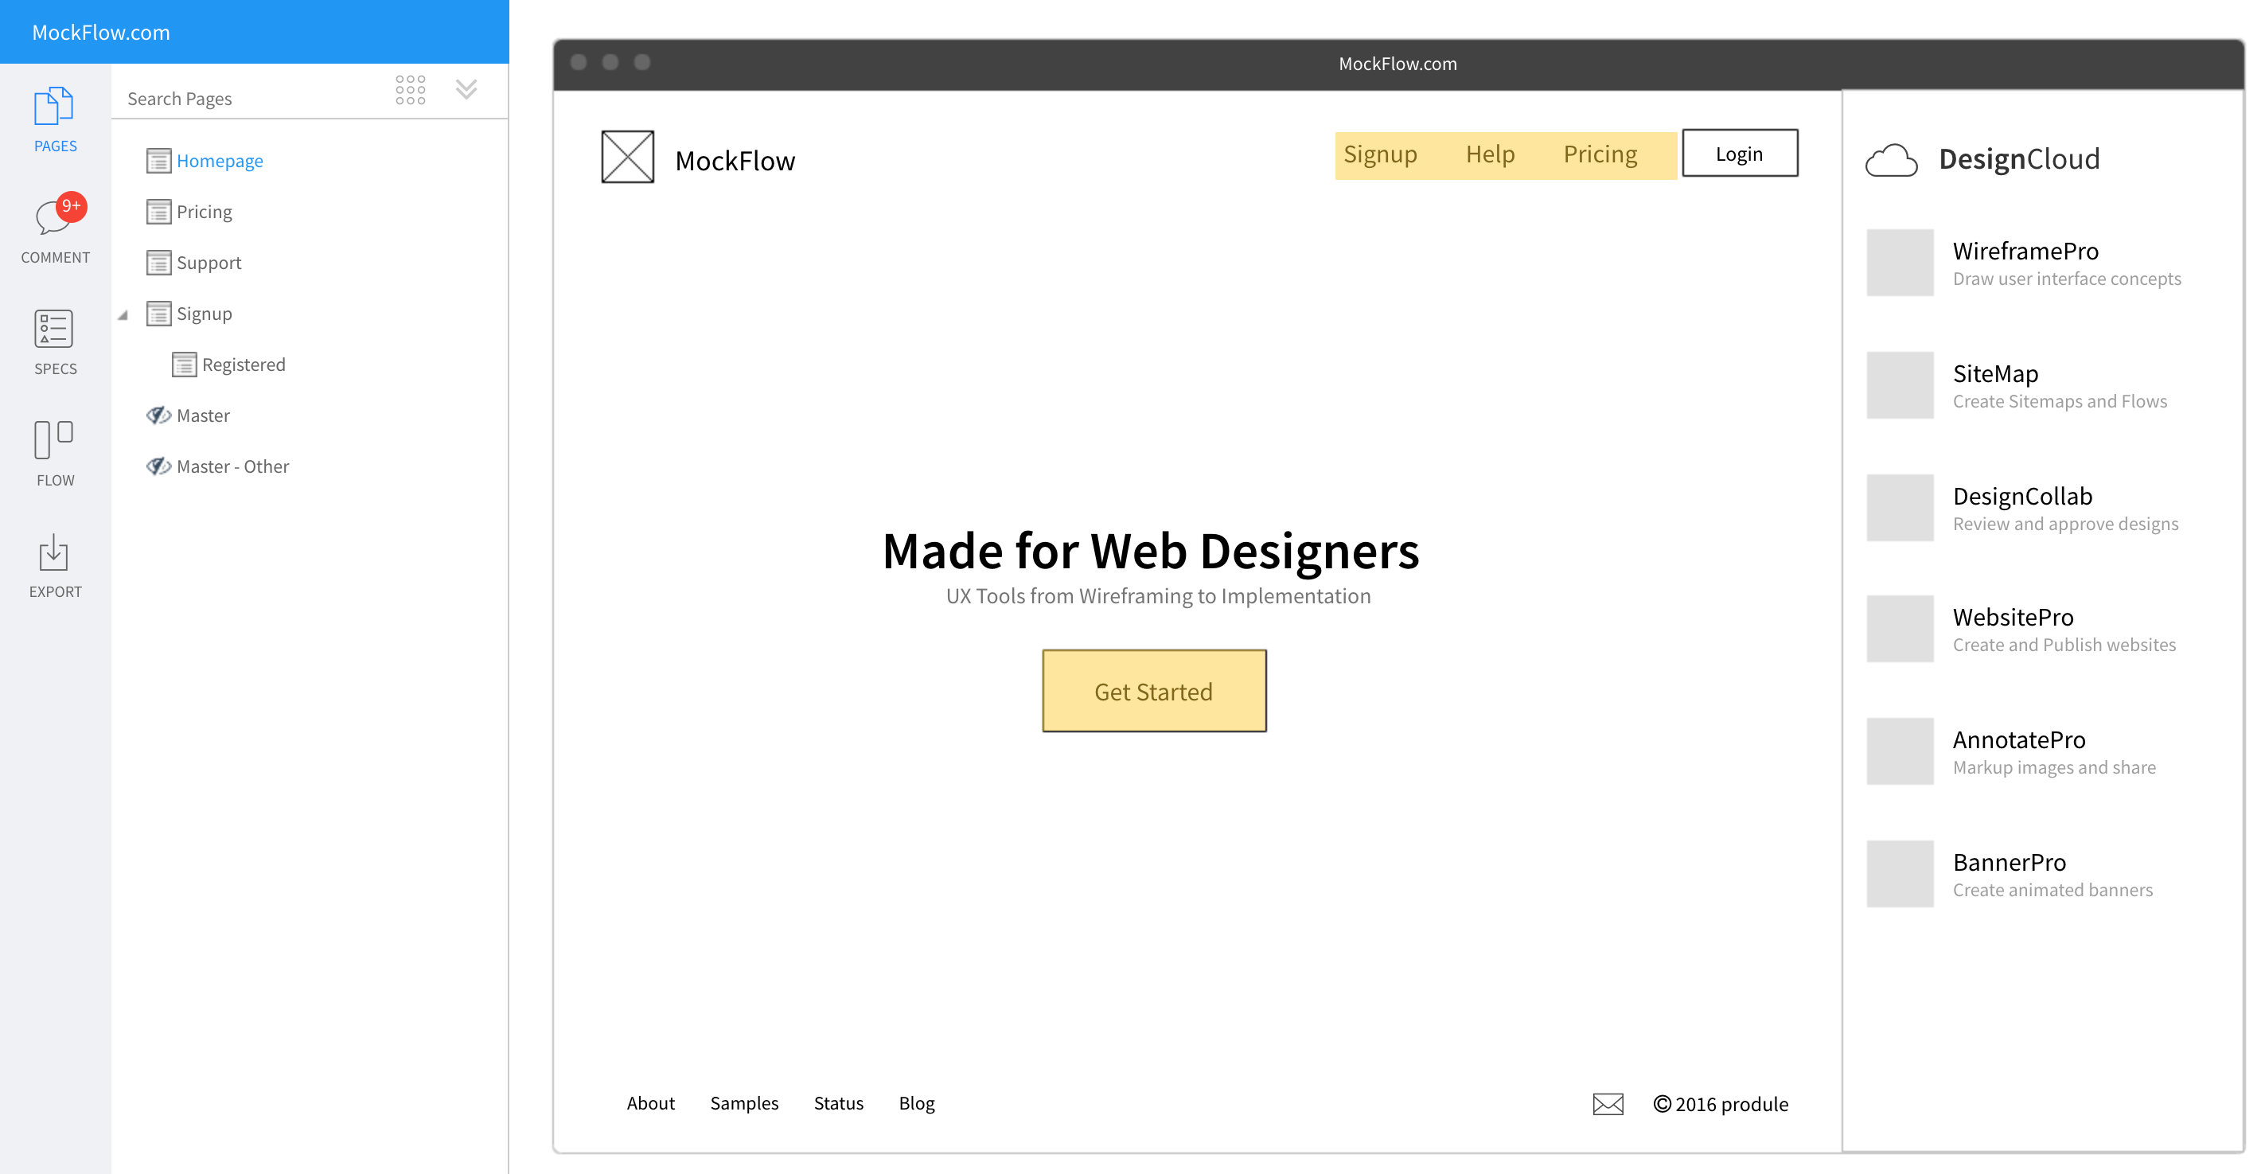
Task: Click the DesignCloud cloud icon
Action: [x=1891, y=160]
